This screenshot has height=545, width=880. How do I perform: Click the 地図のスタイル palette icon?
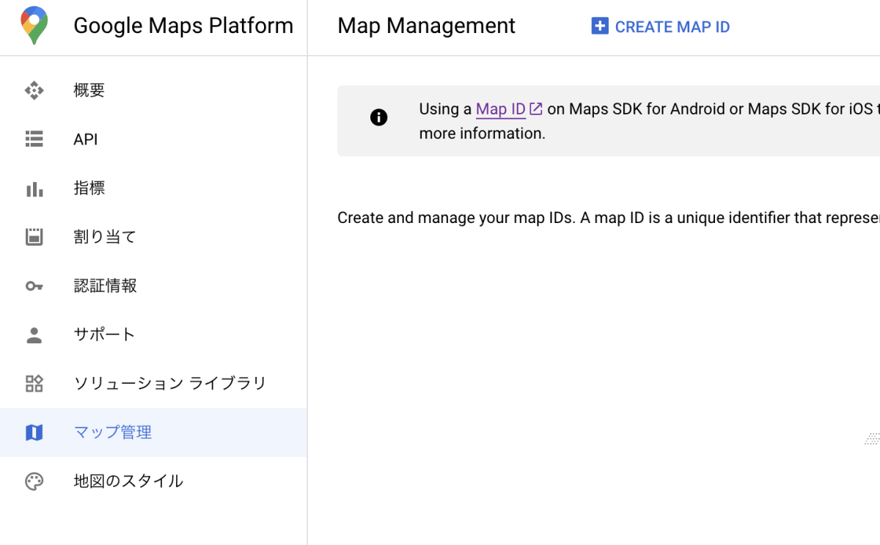coord(34,481)
